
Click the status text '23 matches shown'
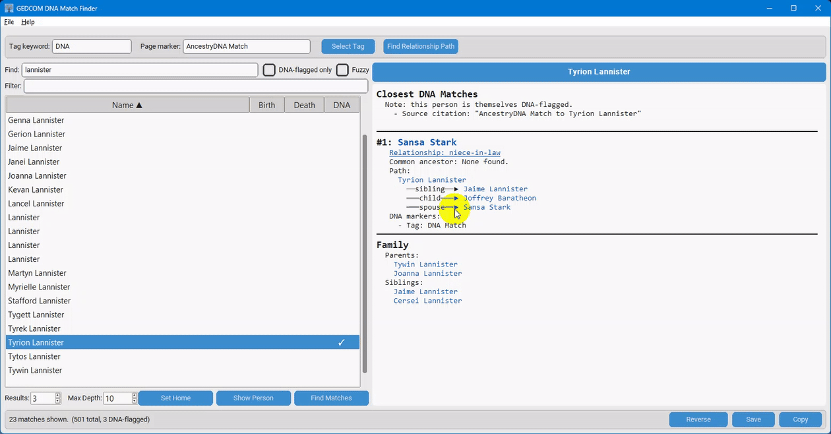coord(39,419)
